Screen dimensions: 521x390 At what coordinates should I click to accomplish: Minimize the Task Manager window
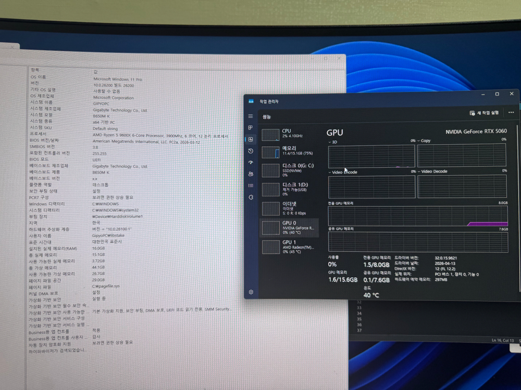point(483,95)
